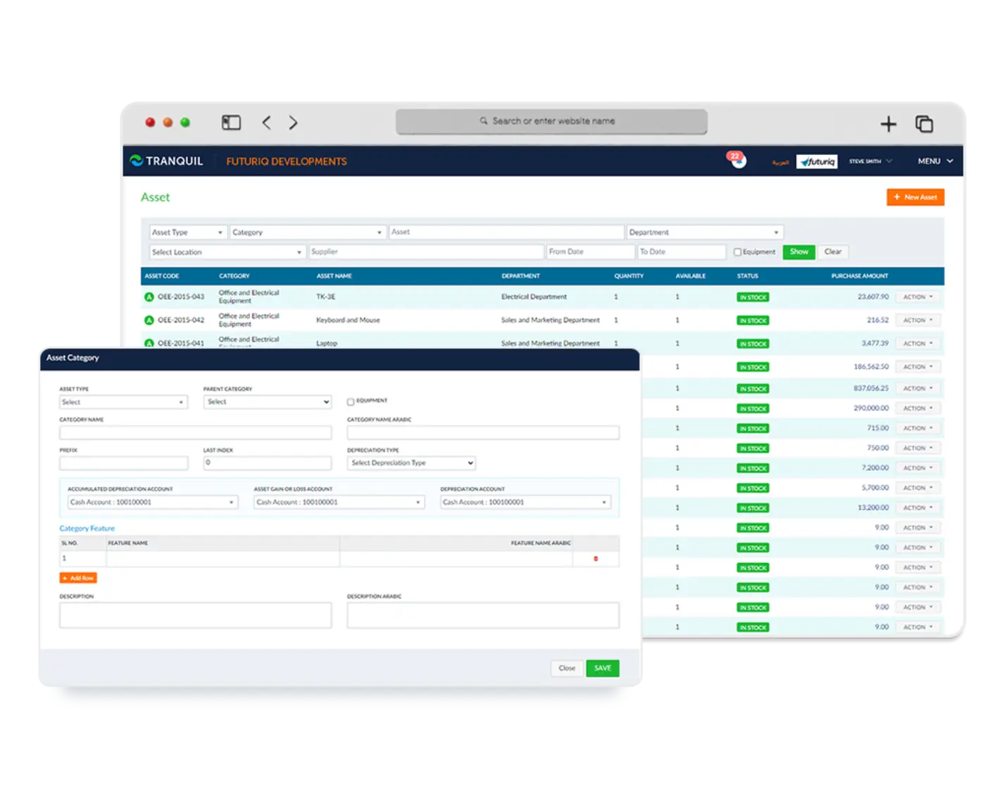Focus the Asset name filter field
The image size is (1005, 801).
click(506, 232)
